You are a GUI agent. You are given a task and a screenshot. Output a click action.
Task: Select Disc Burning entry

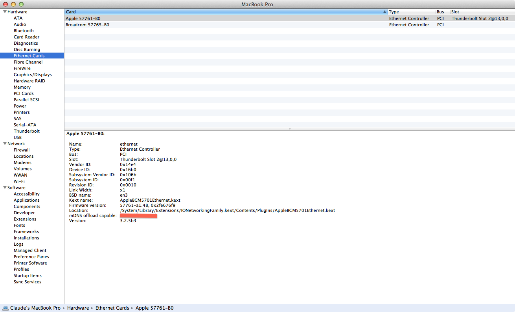click(x=27, y=49)
